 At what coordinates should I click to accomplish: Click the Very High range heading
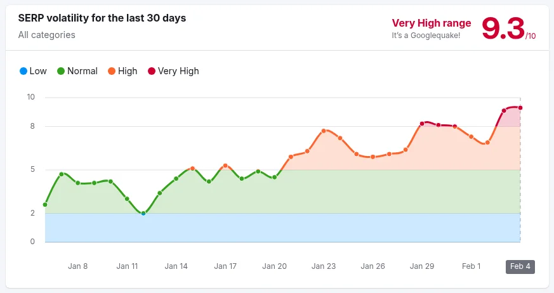432,23
